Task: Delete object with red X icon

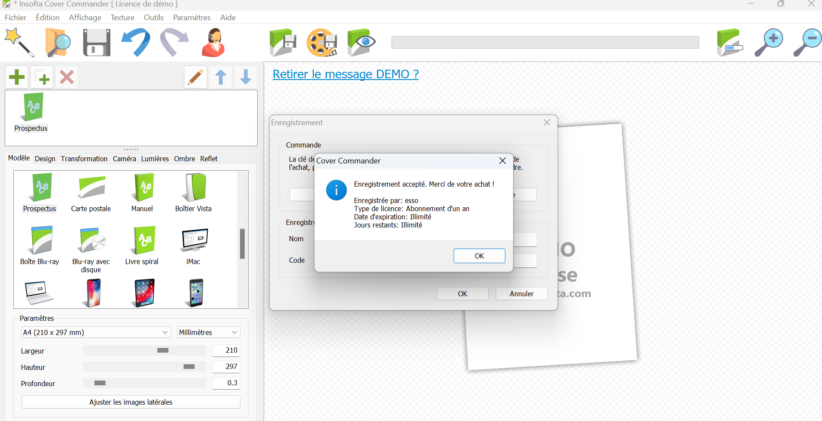Action: 67,77
